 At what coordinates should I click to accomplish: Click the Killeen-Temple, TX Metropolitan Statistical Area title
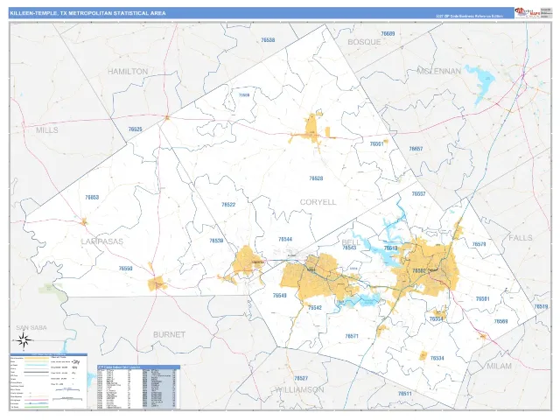click(87, 13)
